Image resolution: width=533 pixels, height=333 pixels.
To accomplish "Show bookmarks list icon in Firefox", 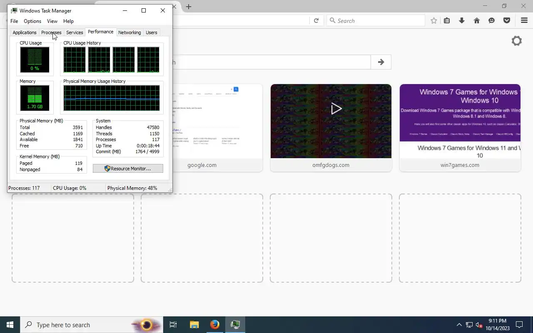I will click(447, 20).
